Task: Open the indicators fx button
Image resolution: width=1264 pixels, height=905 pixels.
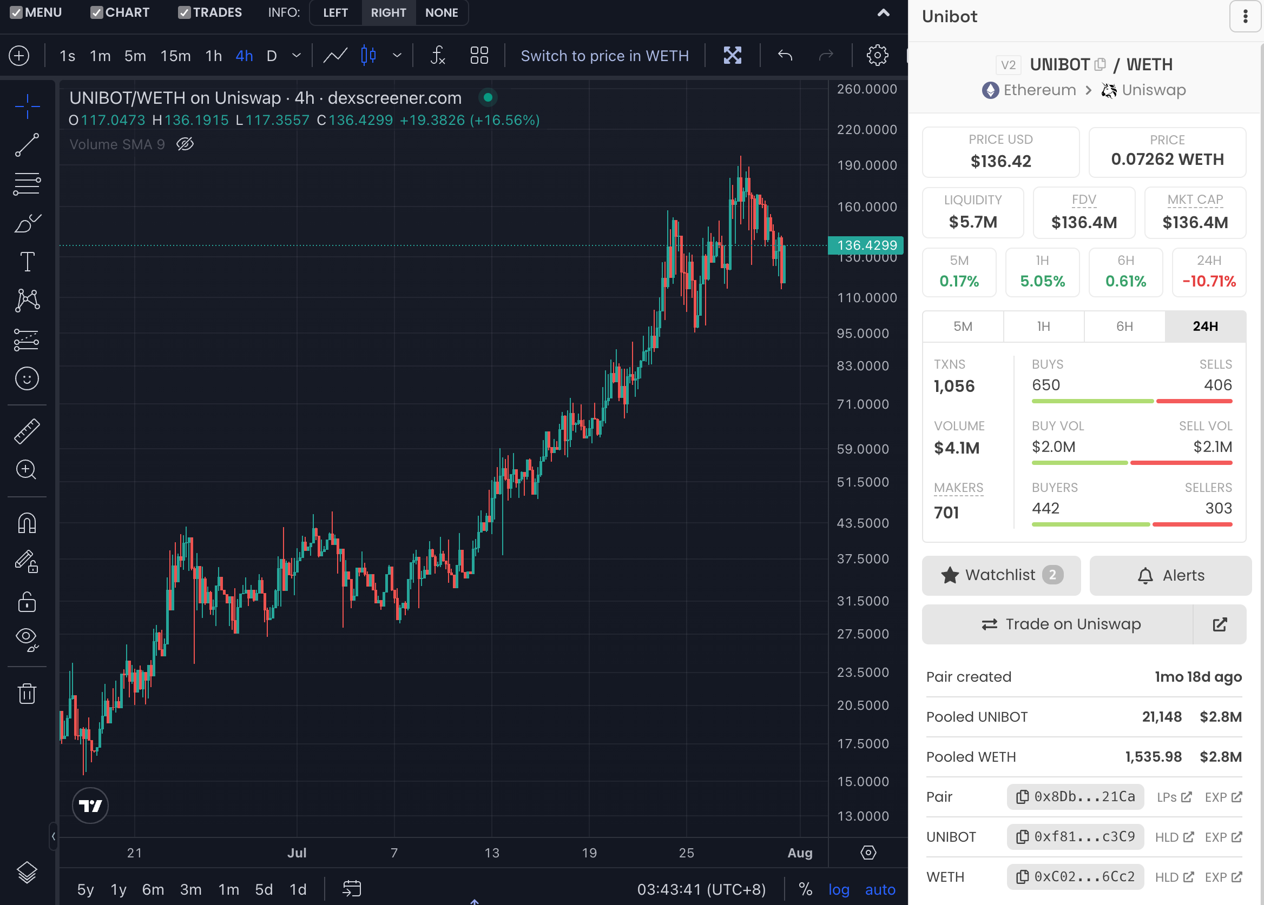Action: point(438,56)
